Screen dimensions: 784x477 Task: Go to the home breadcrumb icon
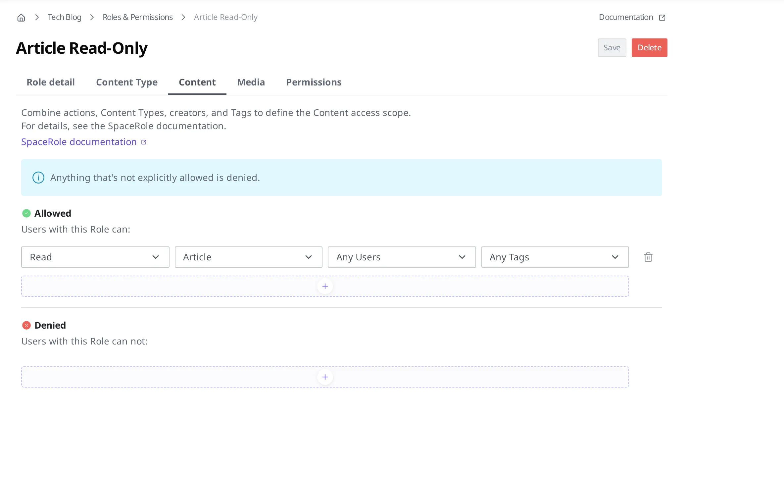[21, 17]
